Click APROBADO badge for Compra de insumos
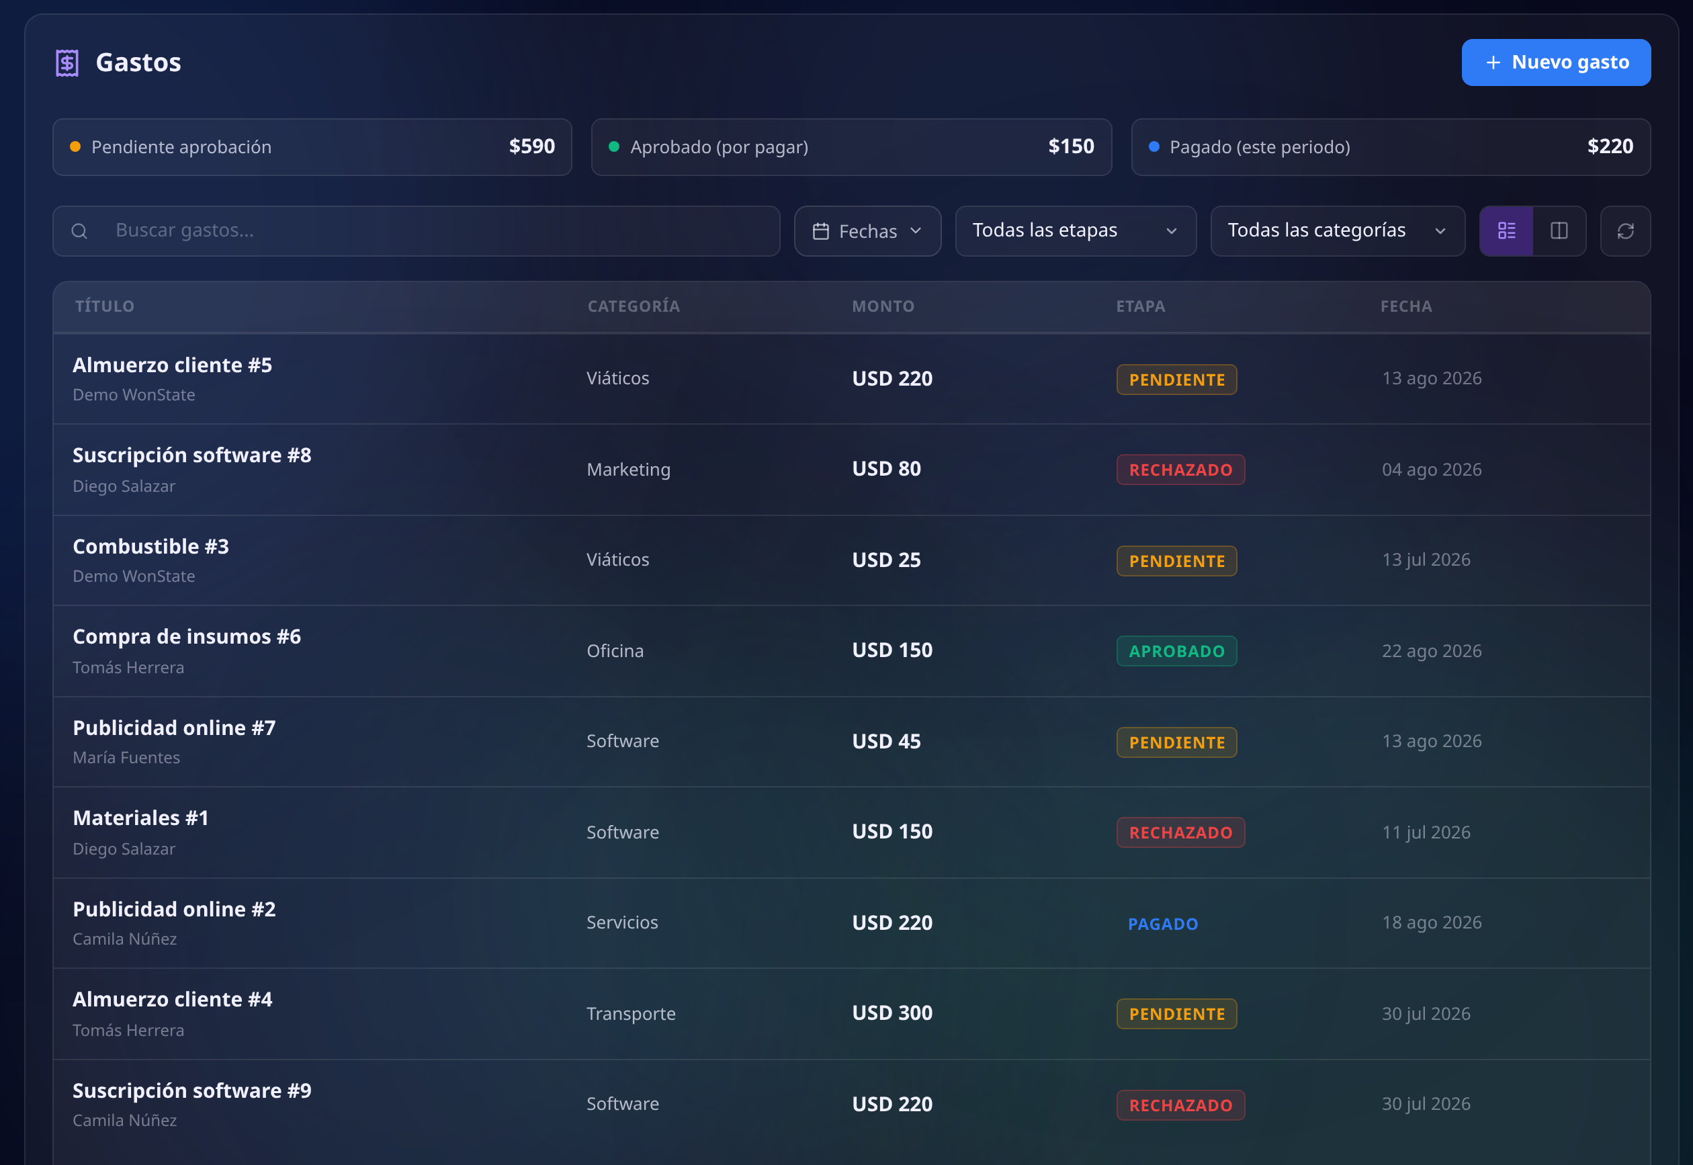1693x1165 pixels. click(x=1176, y=651)
